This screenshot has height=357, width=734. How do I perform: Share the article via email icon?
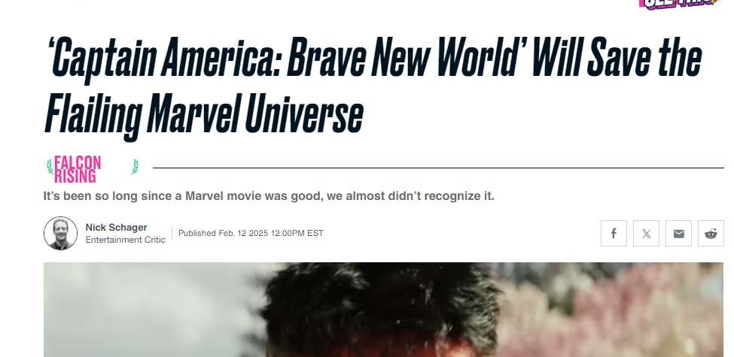tap(678, 233)
